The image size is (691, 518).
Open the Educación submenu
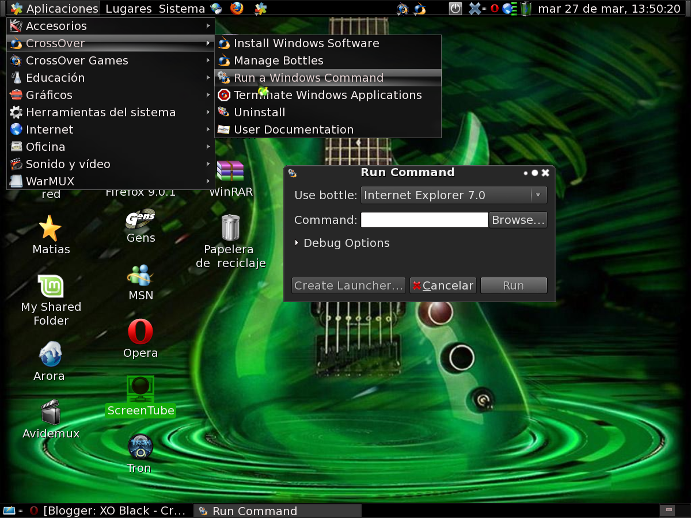111,78
